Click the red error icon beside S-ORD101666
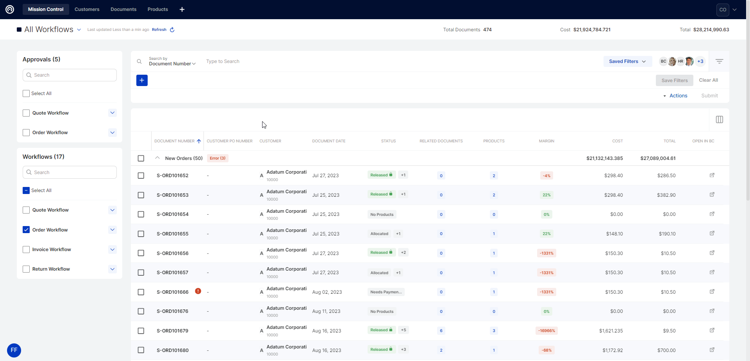Screen dimensions: 750x361 coord(198,291)
